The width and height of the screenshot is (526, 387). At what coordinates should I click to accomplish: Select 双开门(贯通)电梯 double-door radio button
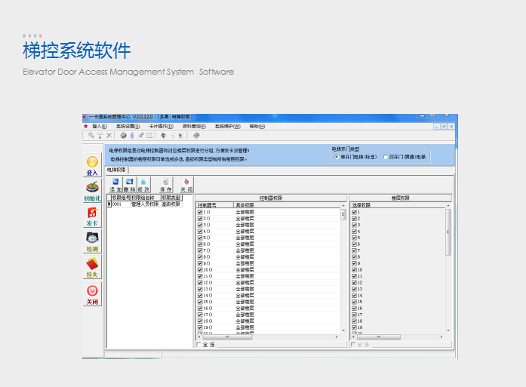tap(385, 157)
